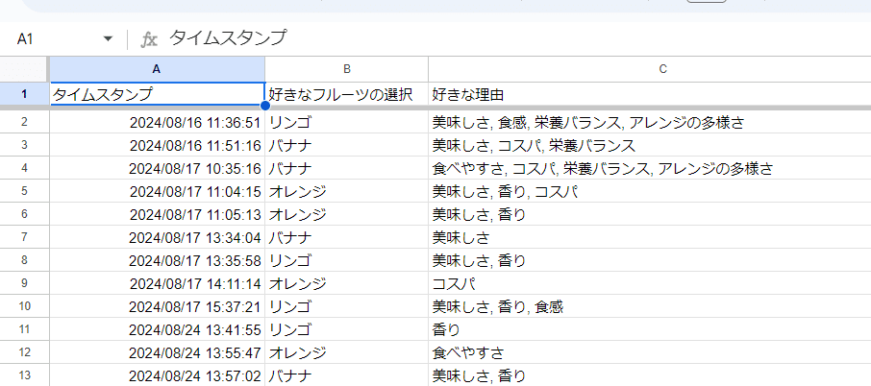Click timestamp 2024/08/17 11:05:13
871x386 pixels.
click(x=158, y=214)
